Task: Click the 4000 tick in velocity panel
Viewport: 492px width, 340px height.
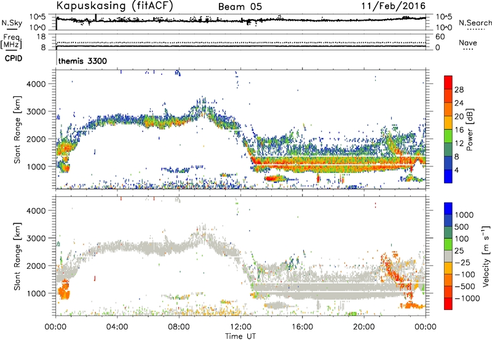Action: [x=36, y=211]
